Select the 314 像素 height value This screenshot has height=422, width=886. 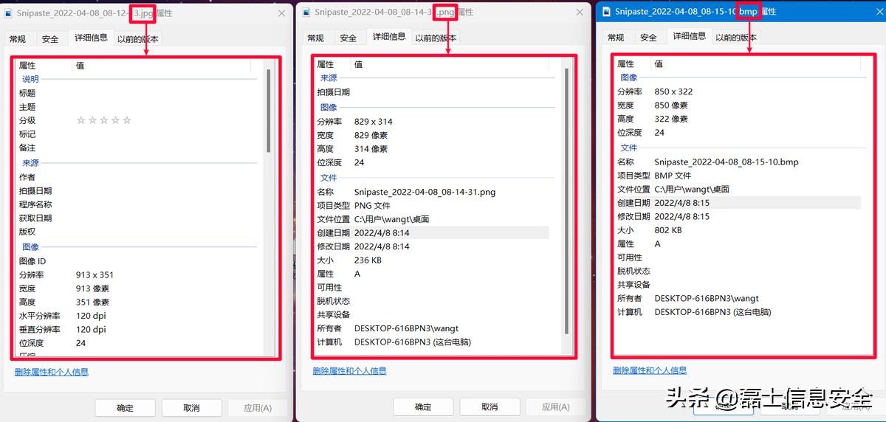tap(371, 149)
